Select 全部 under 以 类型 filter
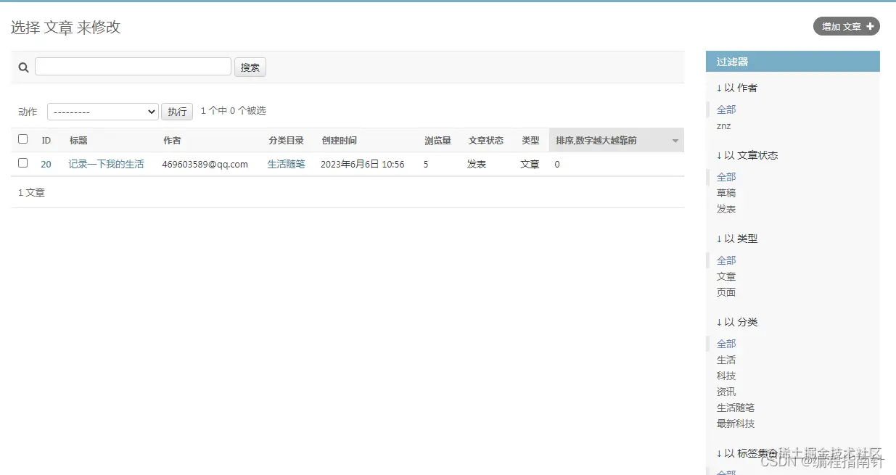The width and height of the screenshot is (896, 475). [x=726, y=260]
